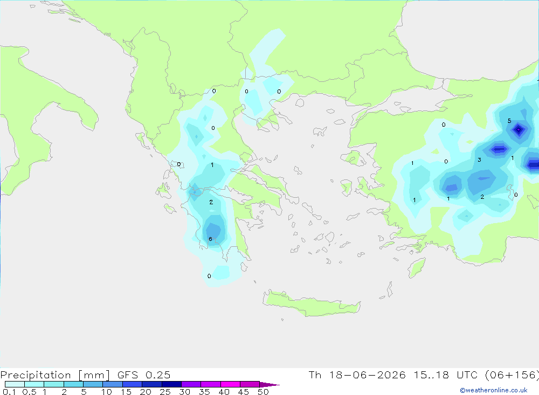Select the 5–10 mm legend color swatch
The height and width of the screenshot is (395, 539).
pos(93,384)
